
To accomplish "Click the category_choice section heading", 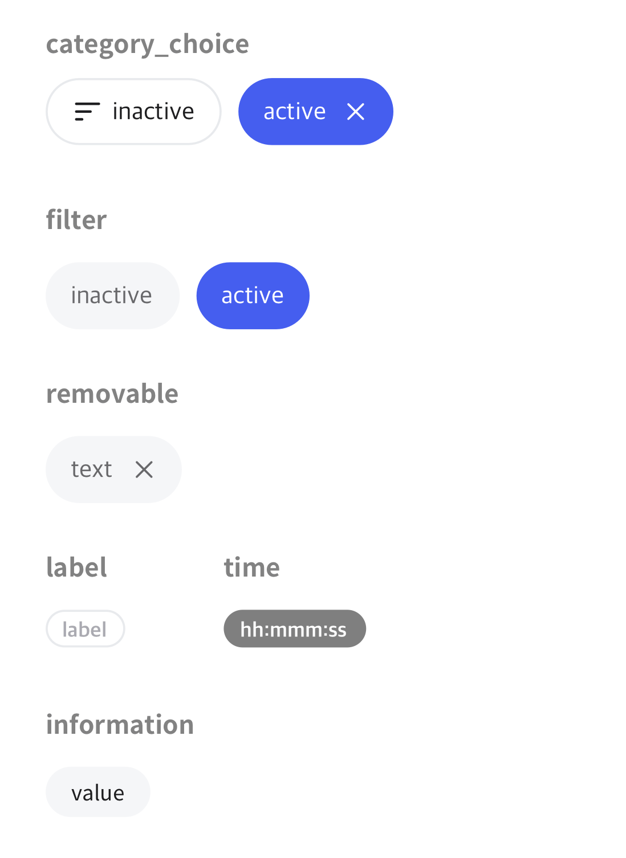I will click(148, 44).
